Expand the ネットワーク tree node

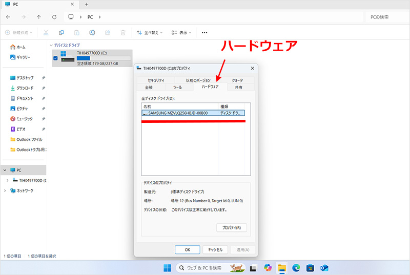[x=6, y=191]
